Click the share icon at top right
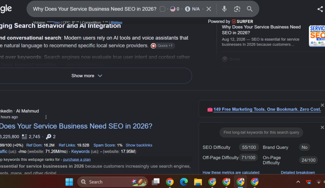Screen dimensions: 325x188 [320, 9]
